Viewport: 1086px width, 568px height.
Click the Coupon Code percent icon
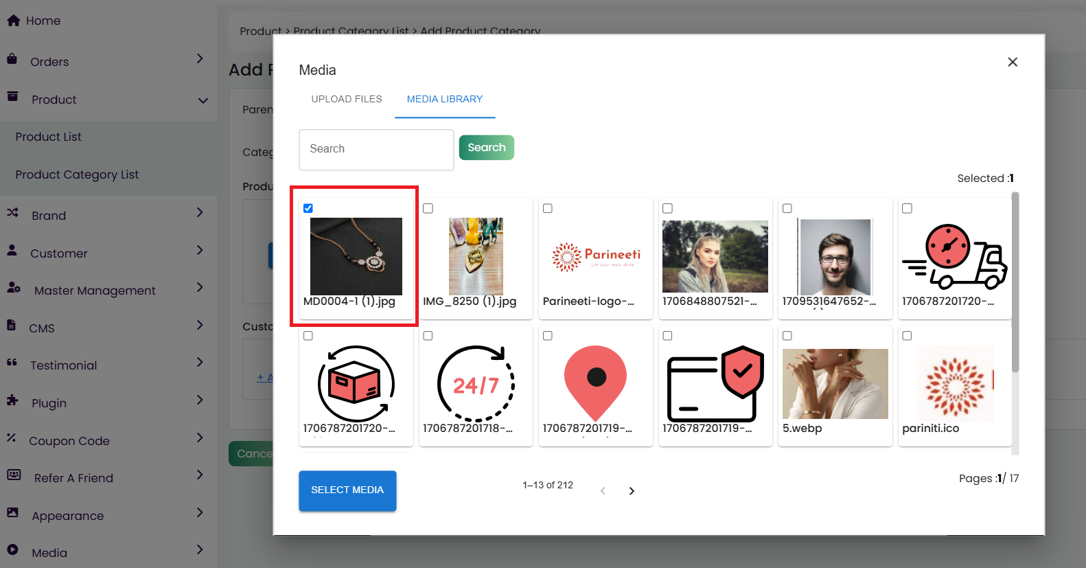pyautogui.click(x=12, y=438)
